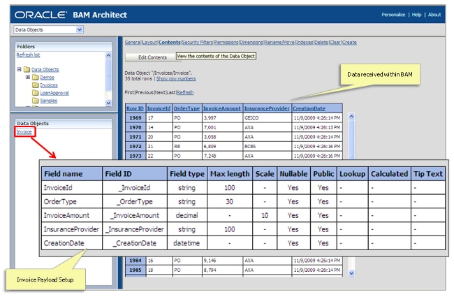454x297 pixels.
Task: Collapse the Data Objects root tree node
Action: [18, 70]
